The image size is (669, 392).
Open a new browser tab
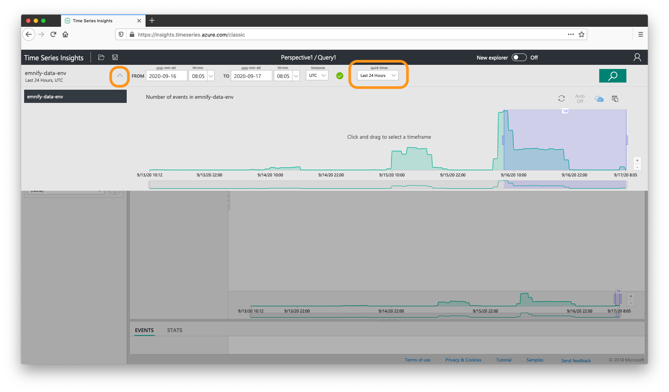(152, 20)
